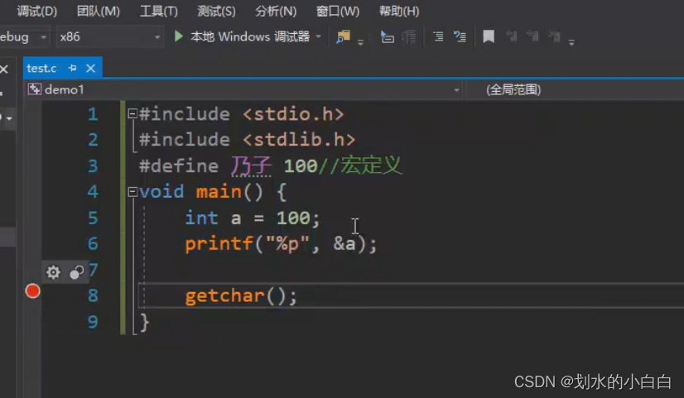Click the main function name
684x398 pixels.
pyautogui.click(x=219, y=192)
